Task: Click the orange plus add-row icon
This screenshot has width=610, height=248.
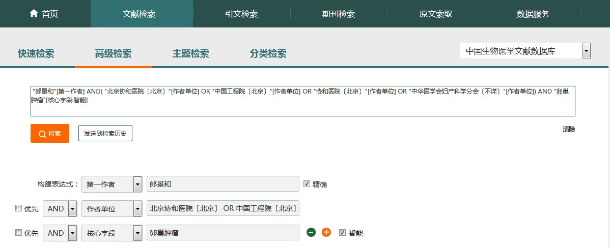Action: point(326,232)
